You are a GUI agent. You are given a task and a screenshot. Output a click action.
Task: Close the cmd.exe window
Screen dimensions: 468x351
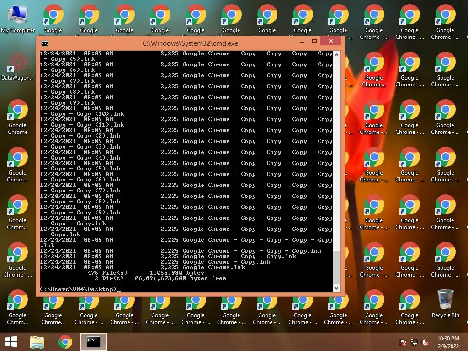(x=331, y=41)
